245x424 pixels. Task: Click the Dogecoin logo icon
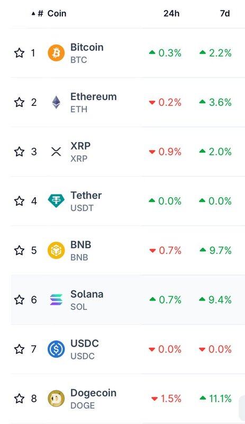[x=56, y=399]
